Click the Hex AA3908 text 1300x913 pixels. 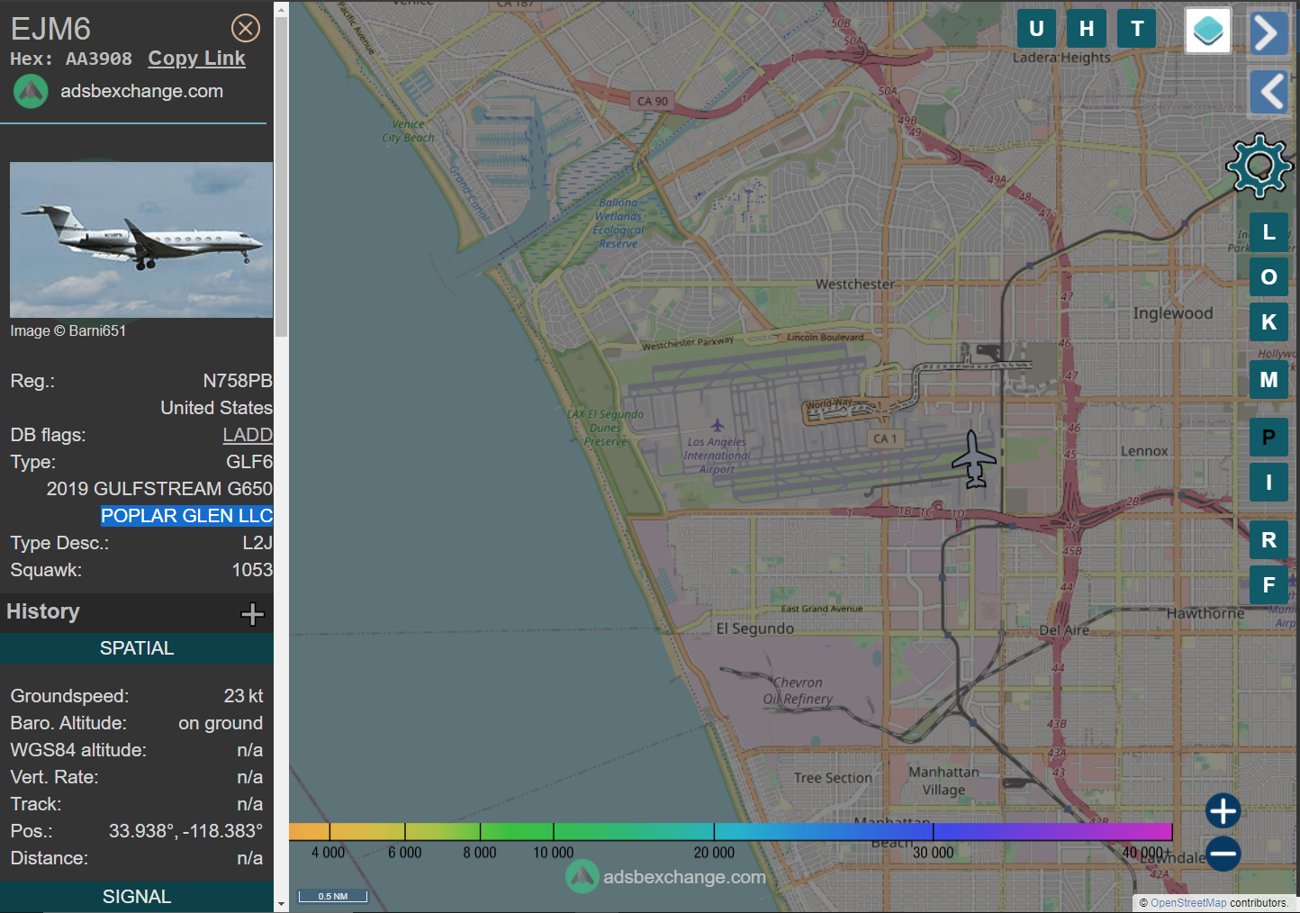coord(71,59)
